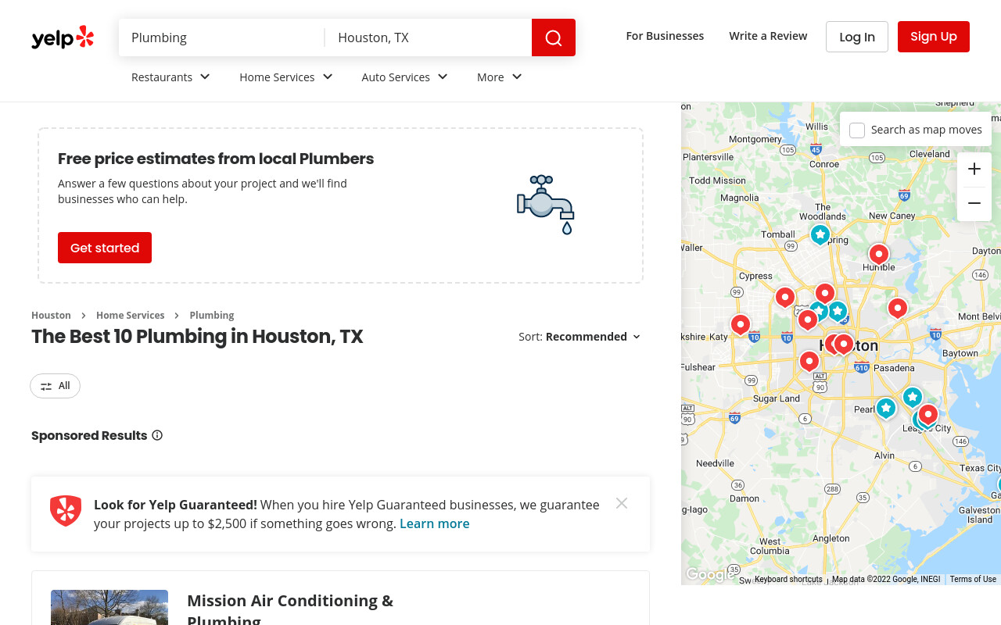Open Mission Air Conditioning & Plumbing listing

point(290,609)
